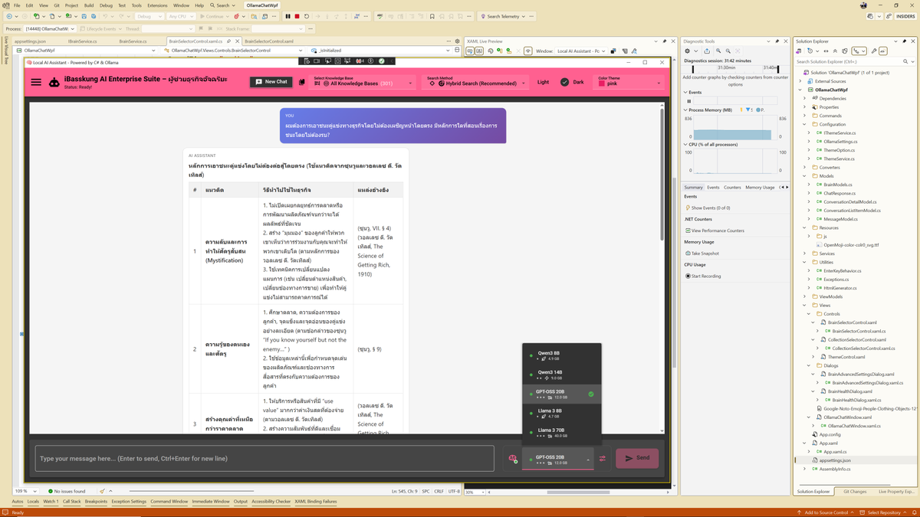Open the Build menu

coord(89,5)
